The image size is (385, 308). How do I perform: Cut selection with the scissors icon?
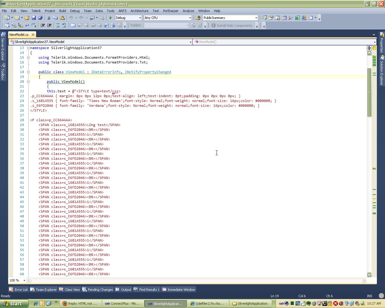coord(49,18)
